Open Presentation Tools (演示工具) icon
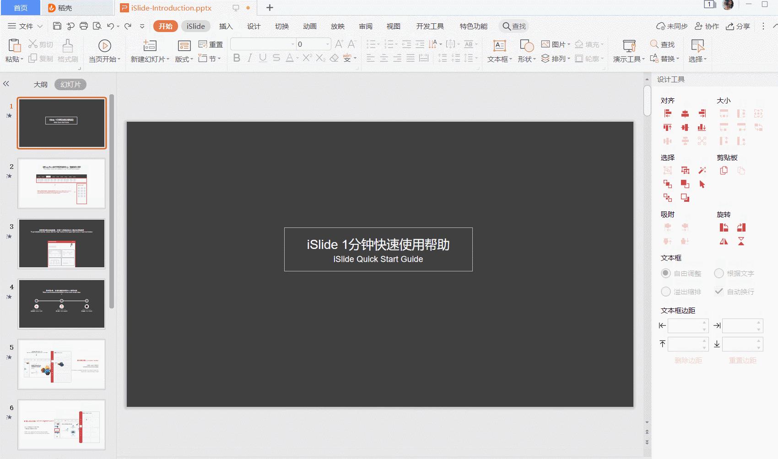The width and height of the screenshot is (778, 459). click(629, 45)
